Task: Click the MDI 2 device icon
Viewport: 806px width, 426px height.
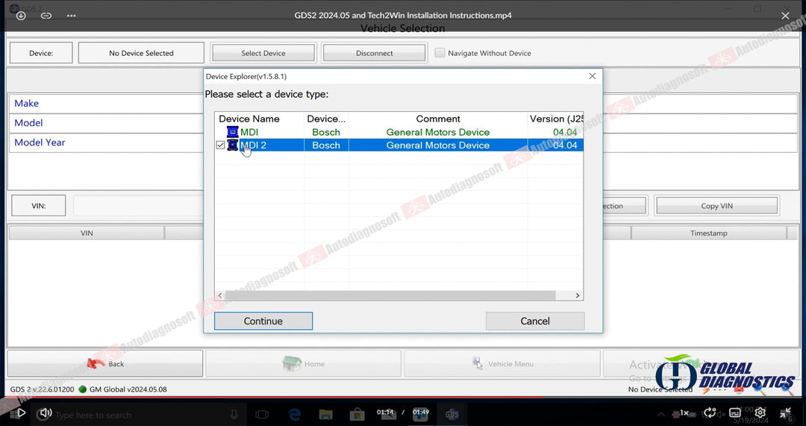Action: coord(232,145)
